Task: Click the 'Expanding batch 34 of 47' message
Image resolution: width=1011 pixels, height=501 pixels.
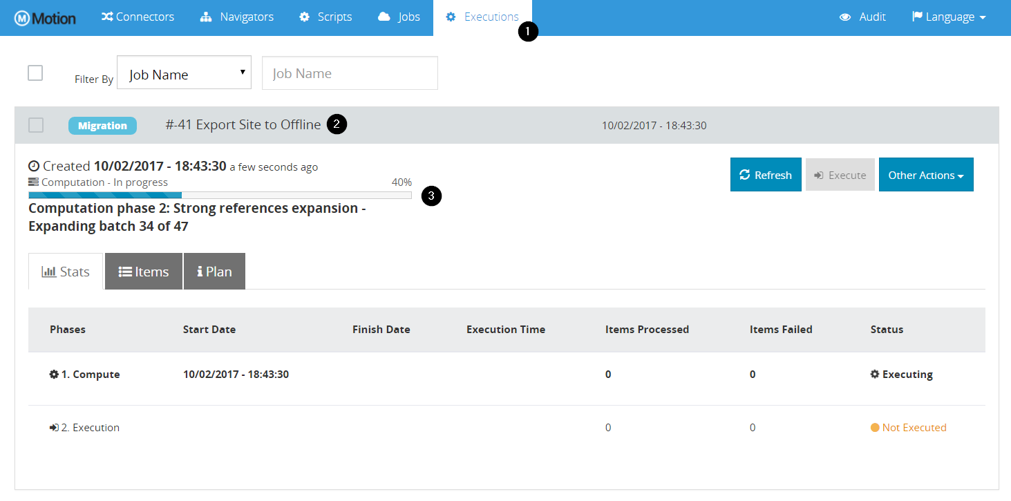Action: coord(108,226)
